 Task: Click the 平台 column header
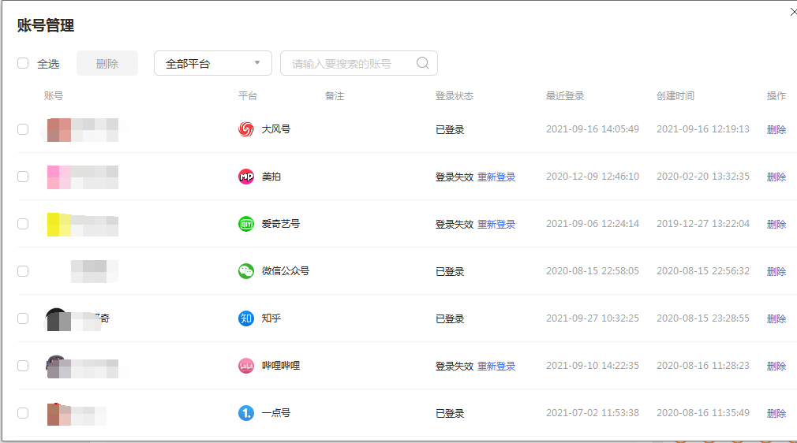(248, 95)
